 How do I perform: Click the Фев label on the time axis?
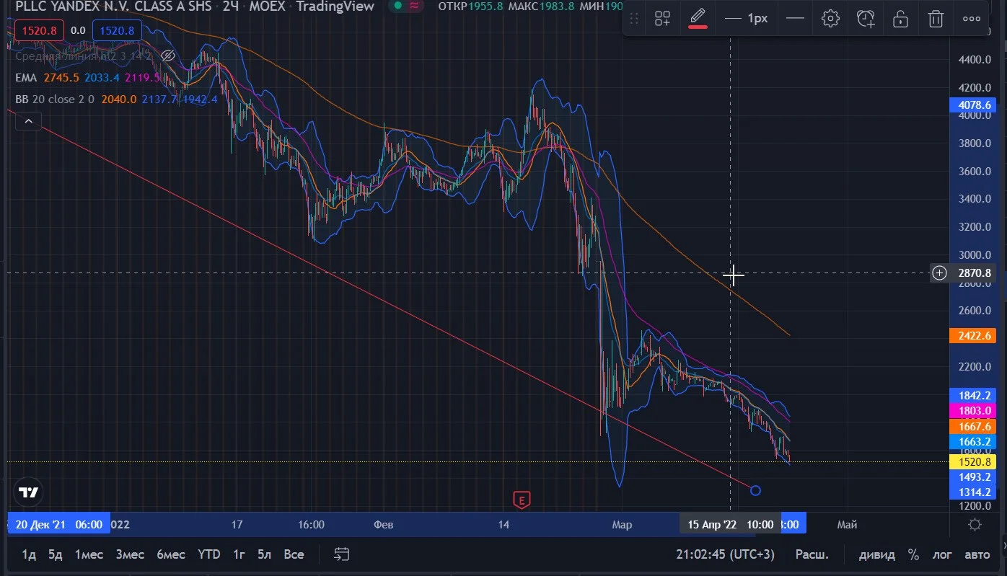pyautogui.click(x=384, y=524)
